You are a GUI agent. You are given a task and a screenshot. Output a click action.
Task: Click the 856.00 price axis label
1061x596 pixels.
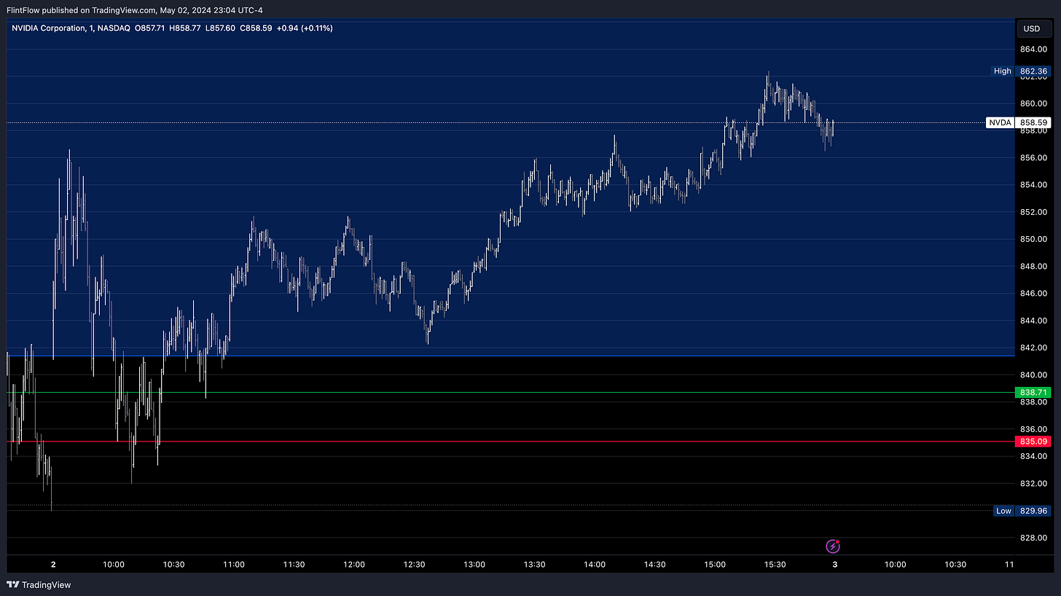(x=1033, y=157)
